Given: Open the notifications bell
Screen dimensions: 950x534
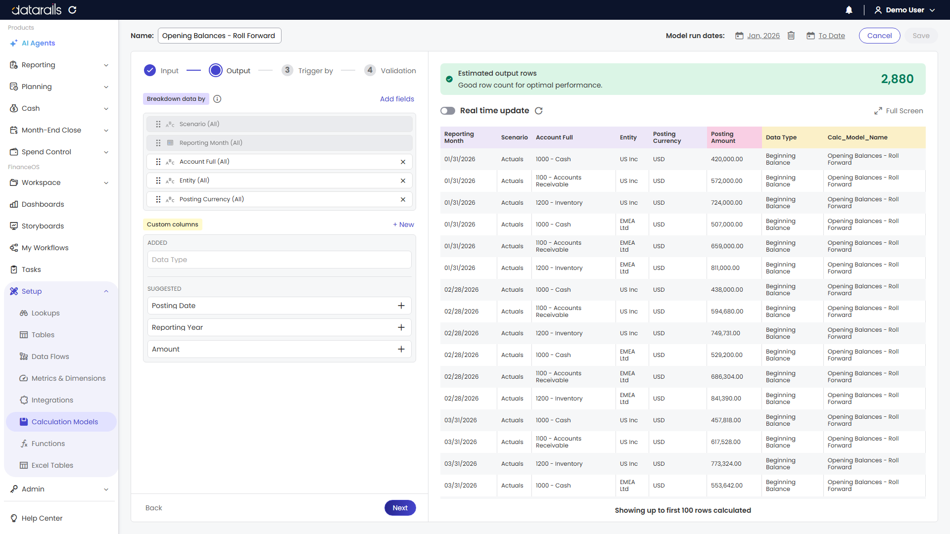Looking at the screenshot, I should (x=849, y=10).
